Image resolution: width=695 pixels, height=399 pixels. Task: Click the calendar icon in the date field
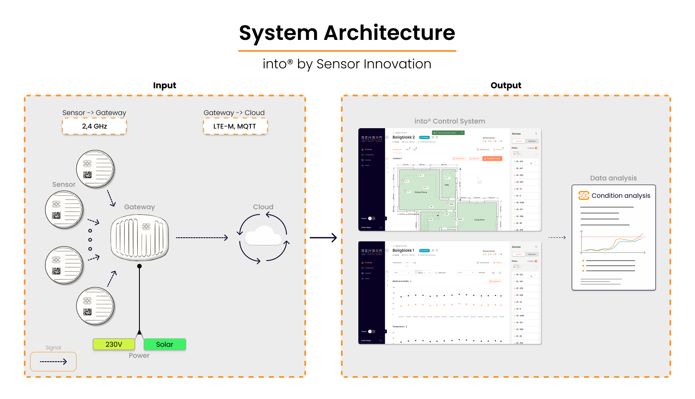[x=493, y=273]
